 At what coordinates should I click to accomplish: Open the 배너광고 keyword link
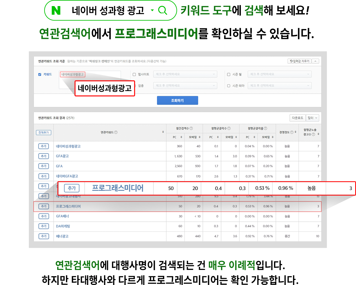(62, 236)
